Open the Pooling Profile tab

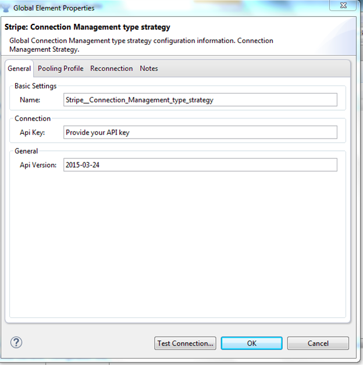(x=61, y=69)
